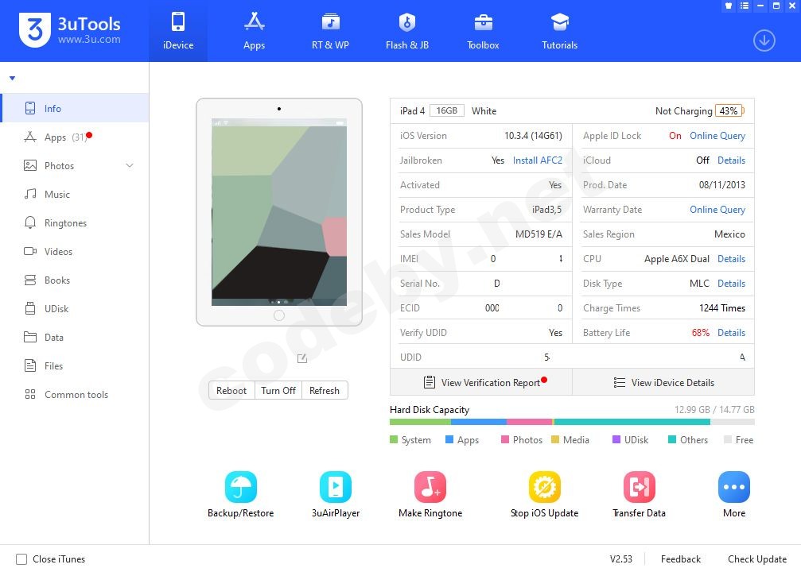Click the iPad screen preview thumbnail
The height and width of the screenshot is (572, 801).
point(279,212)
